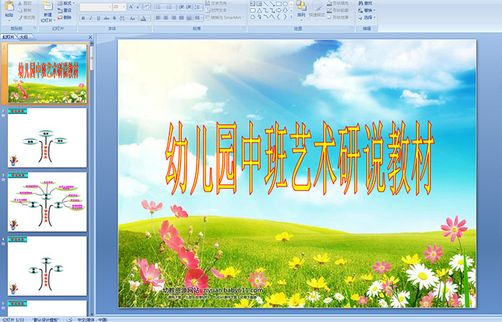Viewport: 502px width, 322px height.
Task: Click the Arrange (排列) button
Action: tap(301, 9)
